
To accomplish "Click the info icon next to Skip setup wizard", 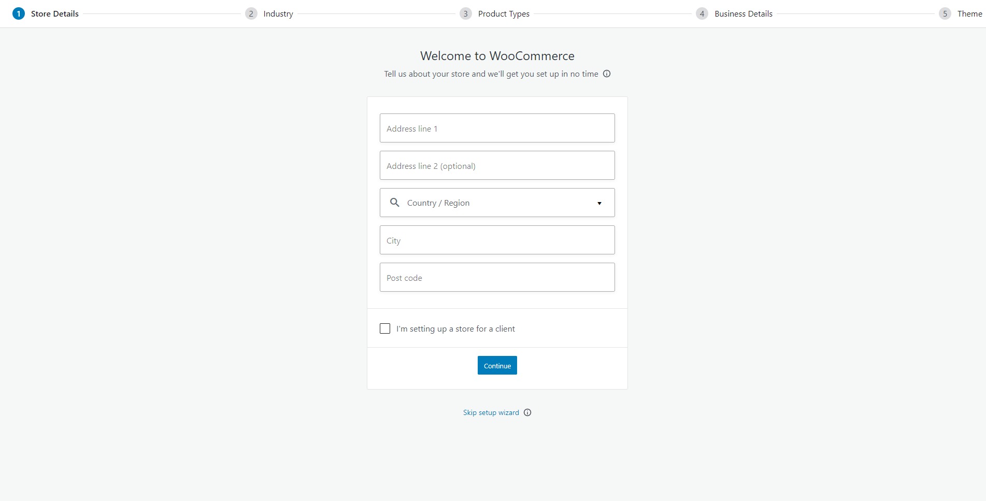I will [527, 412].
